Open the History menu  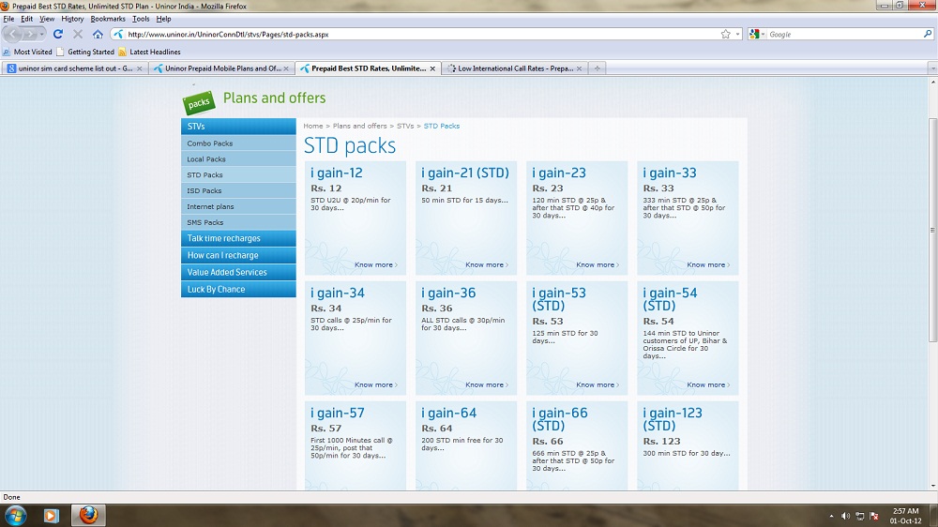point(72,19)
